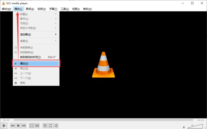Click the bottom toolbar play button
This screenshot has width=207, height=129.
tap(4, 125)
